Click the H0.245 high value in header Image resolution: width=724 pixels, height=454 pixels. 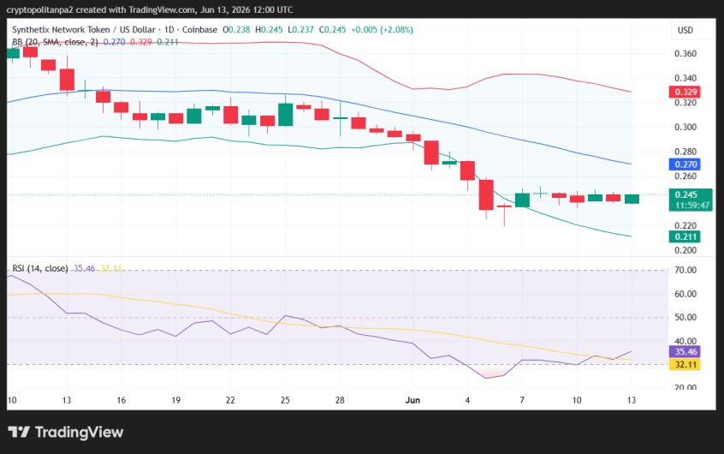click(x=269, y=30)
